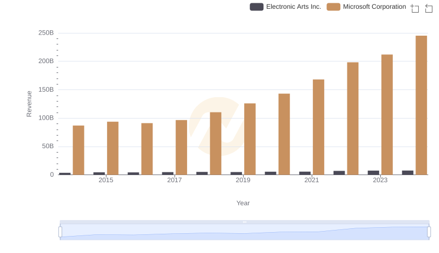Click the 50B y-axis label
The width and height of the screenshot is (439, 253).
[x=48, y=146]
